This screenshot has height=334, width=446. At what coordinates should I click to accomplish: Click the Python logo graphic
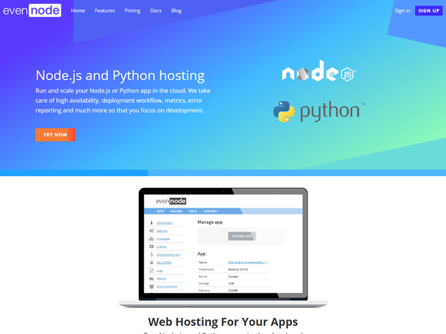319,111
